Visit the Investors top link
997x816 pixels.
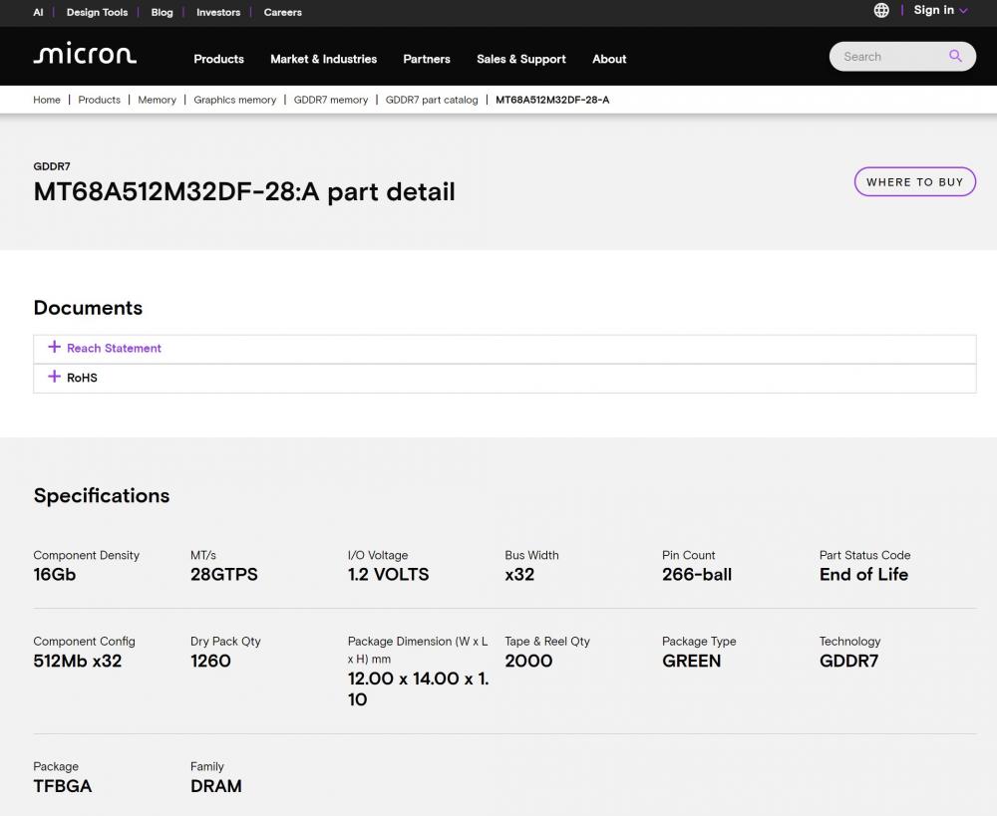click(x=218, y=12)
